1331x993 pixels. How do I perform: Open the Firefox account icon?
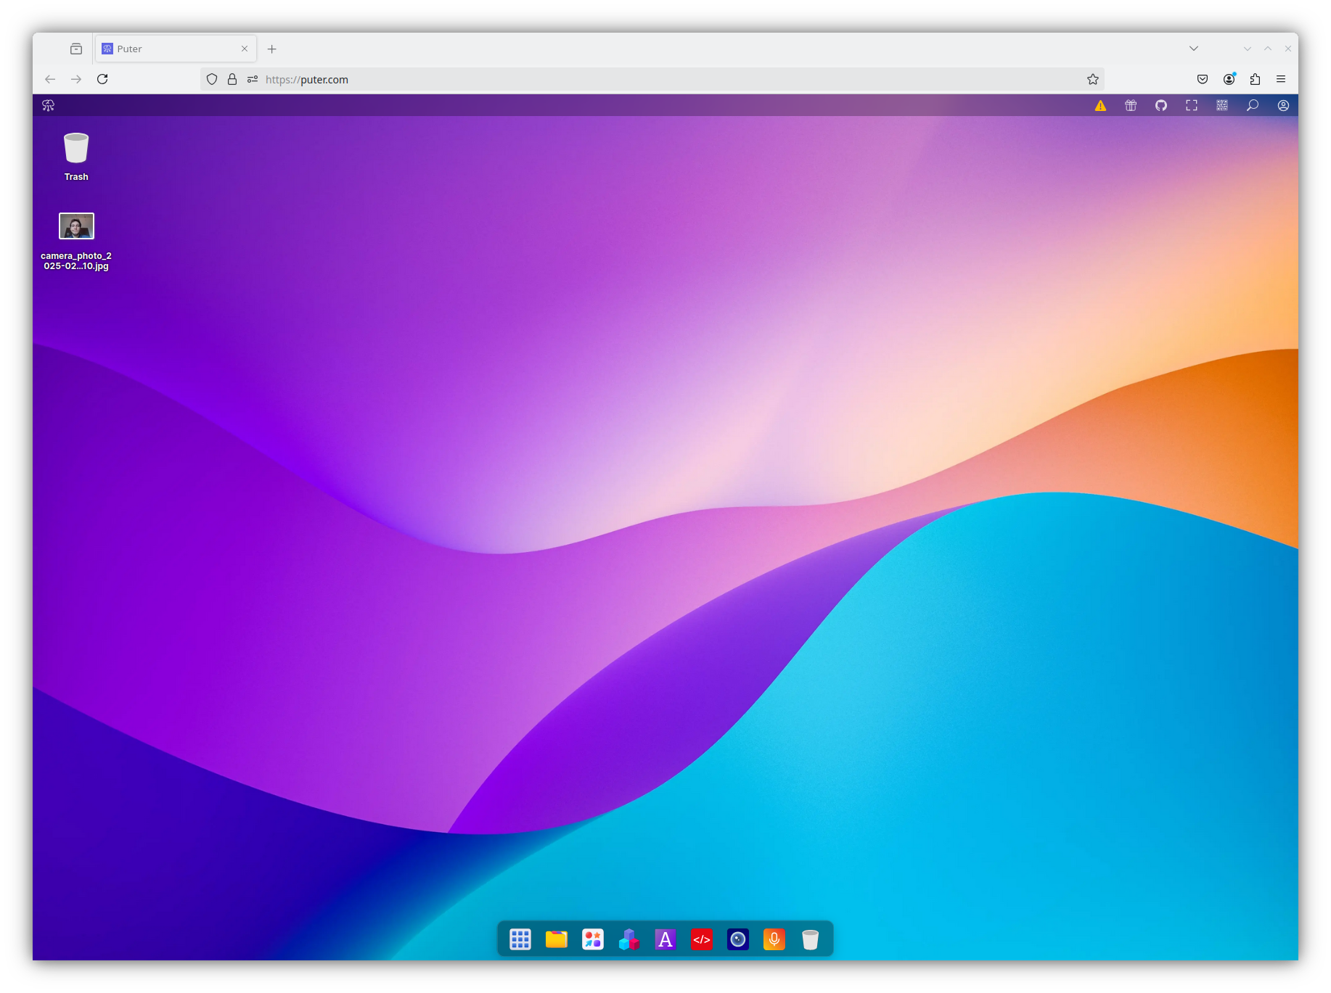click(1229, 79)
